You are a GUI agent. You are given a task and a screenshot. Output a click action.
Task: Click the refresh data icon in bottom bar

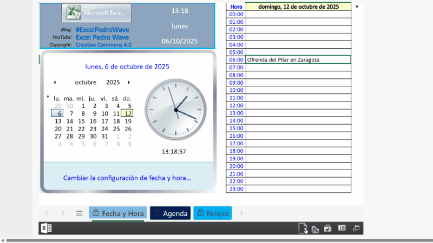314,228
